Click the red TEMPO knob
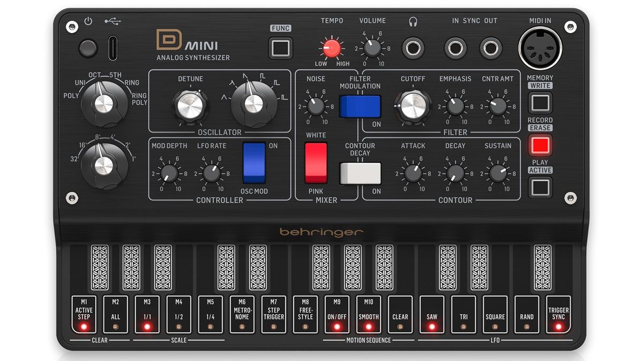The width and height of the screenshot is (643, 361). pos(331,48)
